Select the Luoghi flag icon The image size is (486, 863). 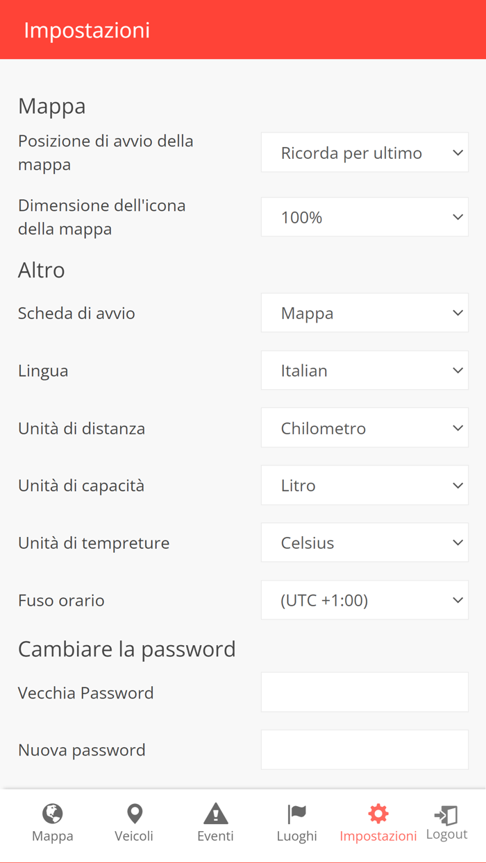coord(297,813)
